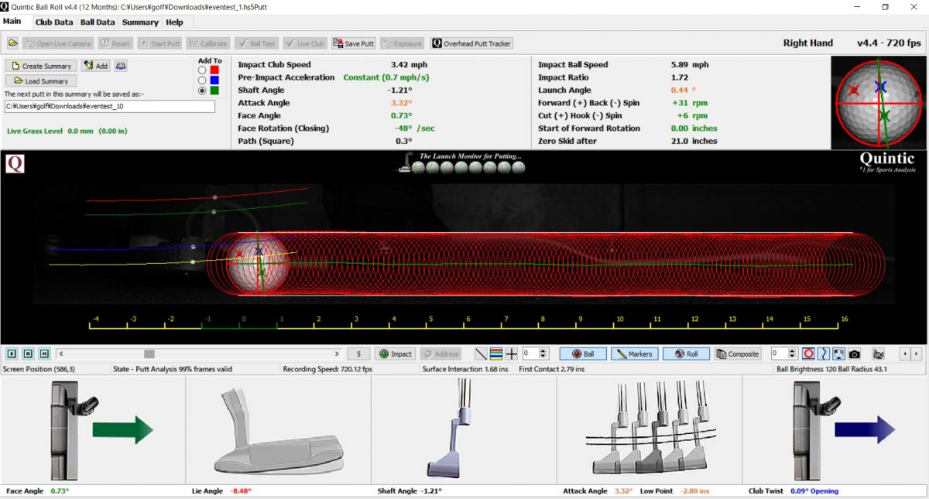The image size is (929, 499).
Task: Click the small left arrow nudge button
Action: coord(905,354)
